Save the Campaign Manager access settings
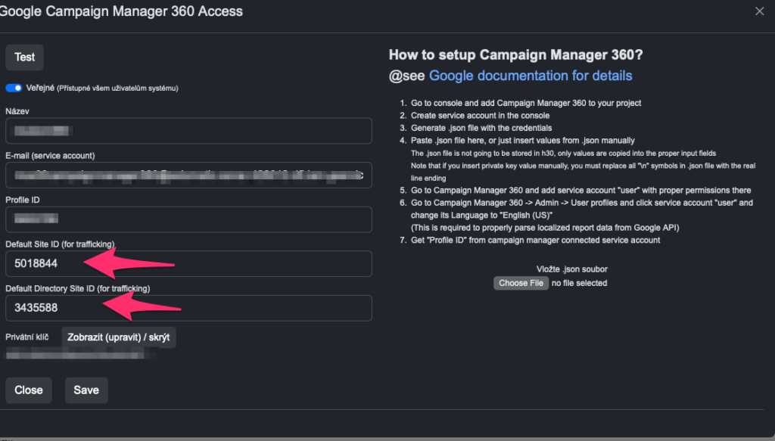This screenshot has width=775, height=441. 86,390
